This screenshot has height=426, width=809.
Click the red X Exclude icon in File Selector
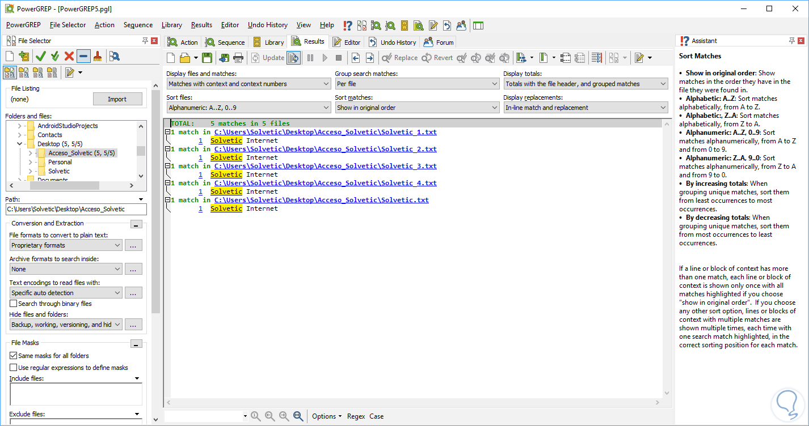click(x=69, y=56)
